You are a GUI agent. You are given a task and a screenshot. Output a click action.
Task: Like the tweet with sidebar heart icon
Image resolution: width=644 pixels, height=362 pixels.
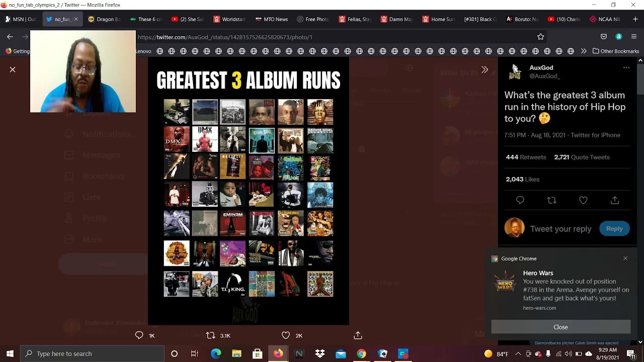[583, 200]
